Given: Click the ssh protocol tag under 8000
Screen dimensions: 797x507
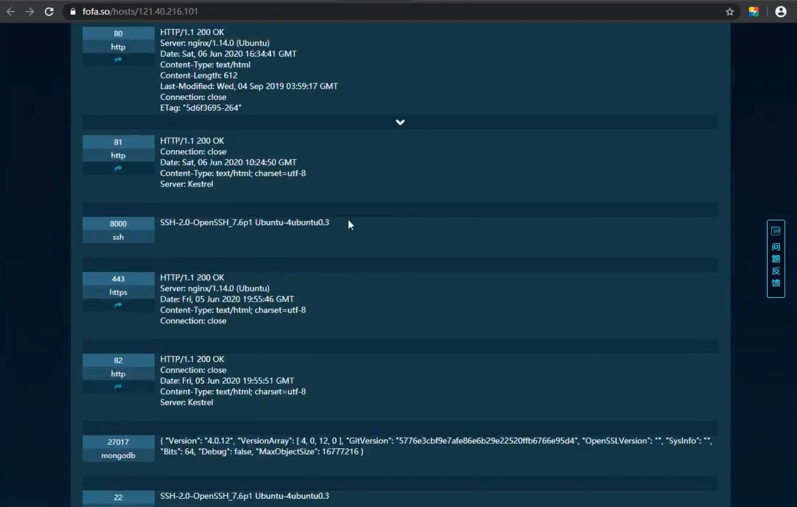Looking at the screenshot, I should coord(118,237).
